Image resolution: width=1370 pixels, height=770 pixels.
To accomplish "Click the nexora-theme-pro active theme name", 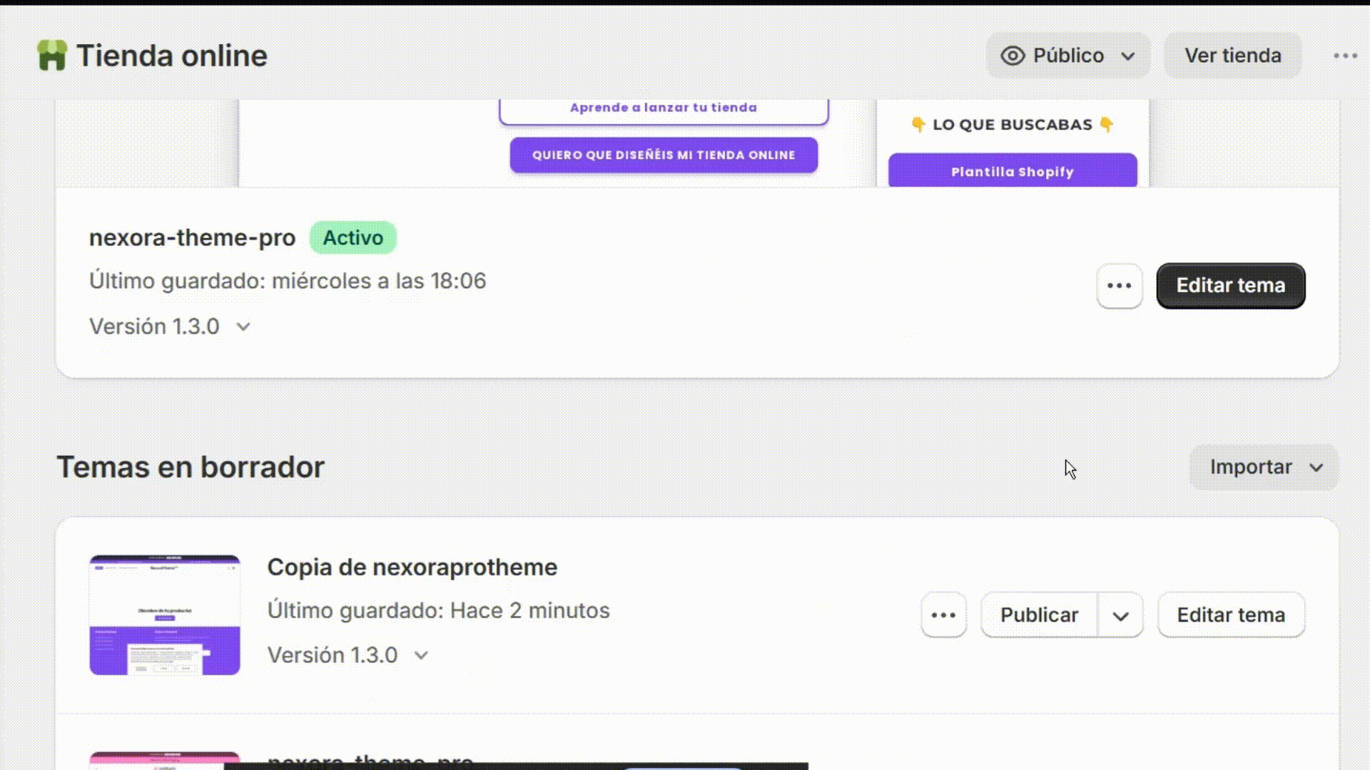I will coord(193,237).
